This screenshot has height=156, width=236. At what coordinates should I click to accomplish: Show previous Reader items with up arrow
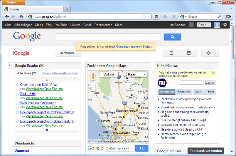pos(47,80)
